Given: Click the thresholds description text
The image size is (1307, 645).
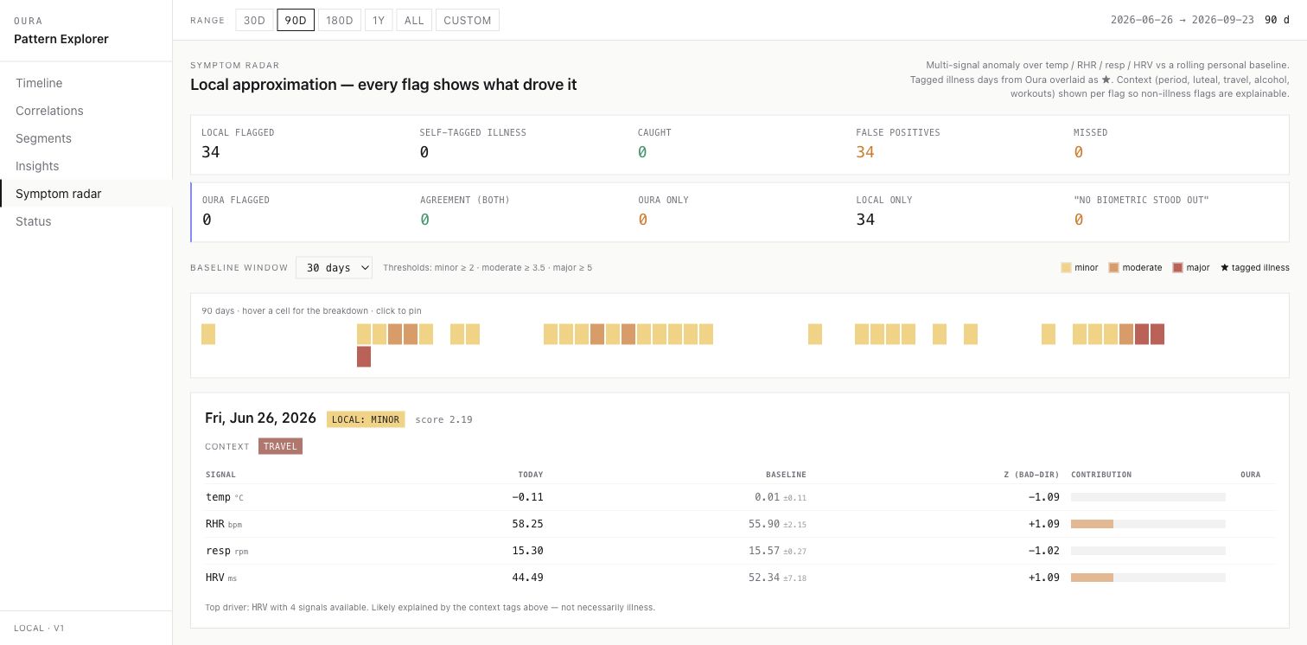Looking at the screenshot, I should tap(488, 268).
